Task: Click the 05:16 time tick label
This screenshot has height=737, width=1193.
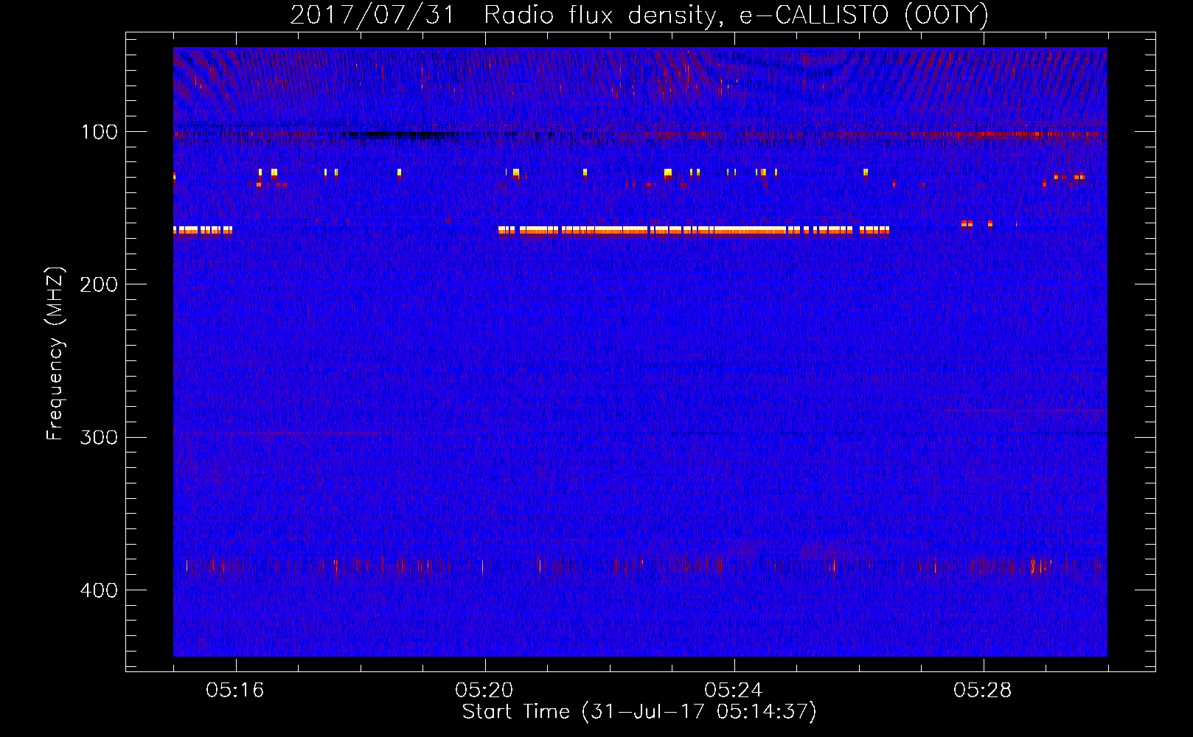Action: 235,691
